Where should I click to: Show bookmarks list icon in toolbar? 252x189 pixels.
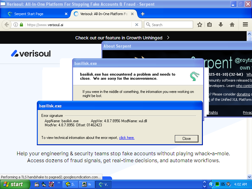(209, 25)
